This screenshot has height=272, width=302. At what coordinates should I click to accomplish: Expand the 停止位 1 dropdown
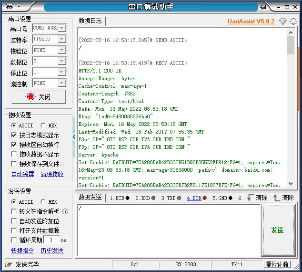(x=62, y=72)
